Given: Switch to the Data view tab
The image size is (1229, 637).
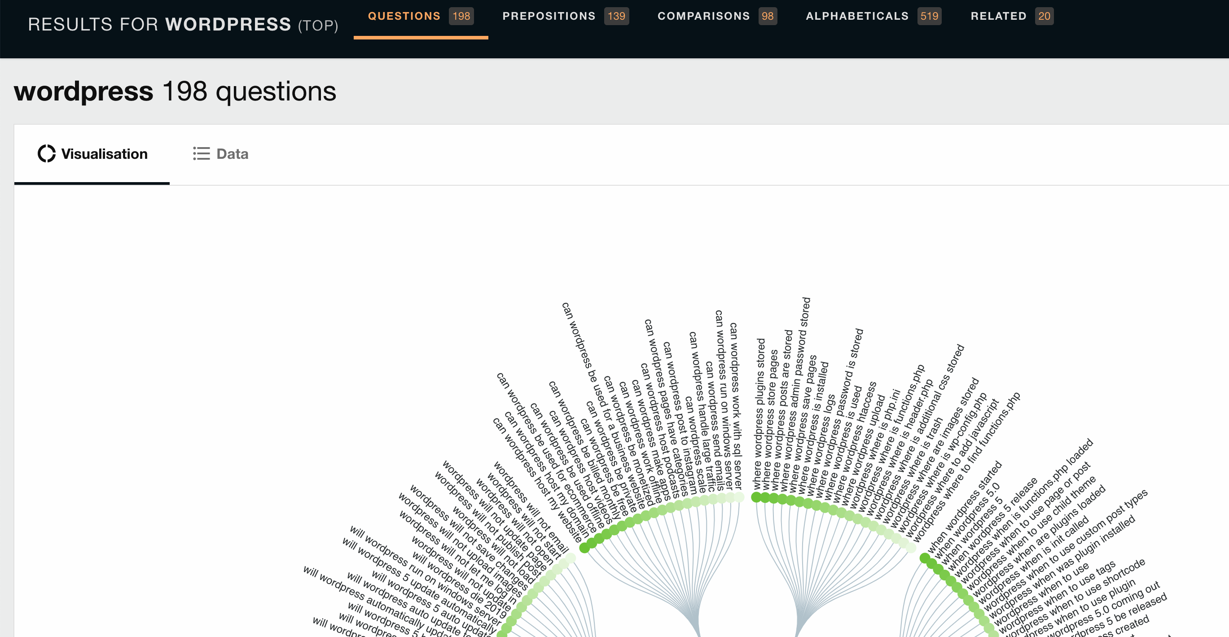Looking at the screenshot, I should pyautogui.click(x=220, y=153).
